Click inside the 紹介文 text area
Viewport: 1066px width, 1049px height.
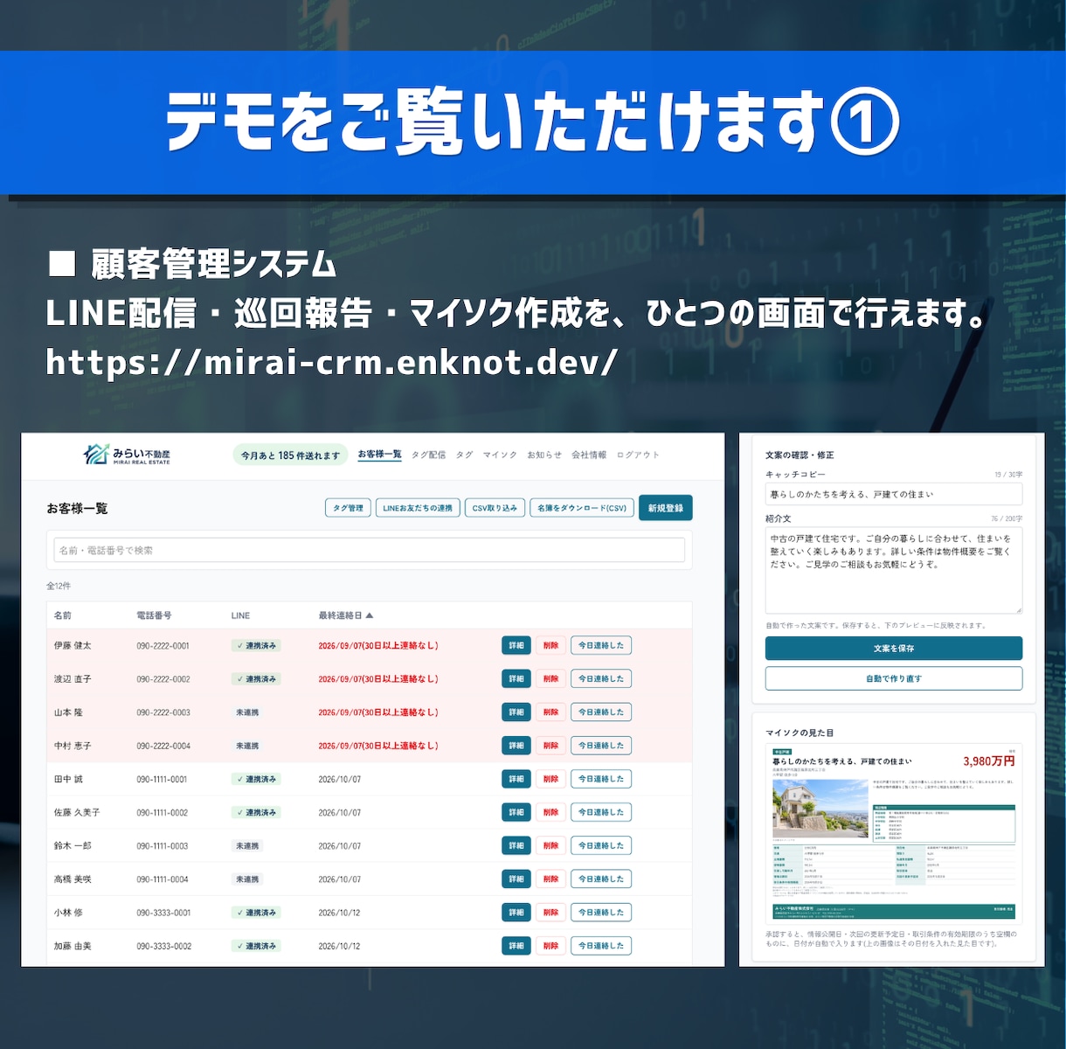point(894,570)
